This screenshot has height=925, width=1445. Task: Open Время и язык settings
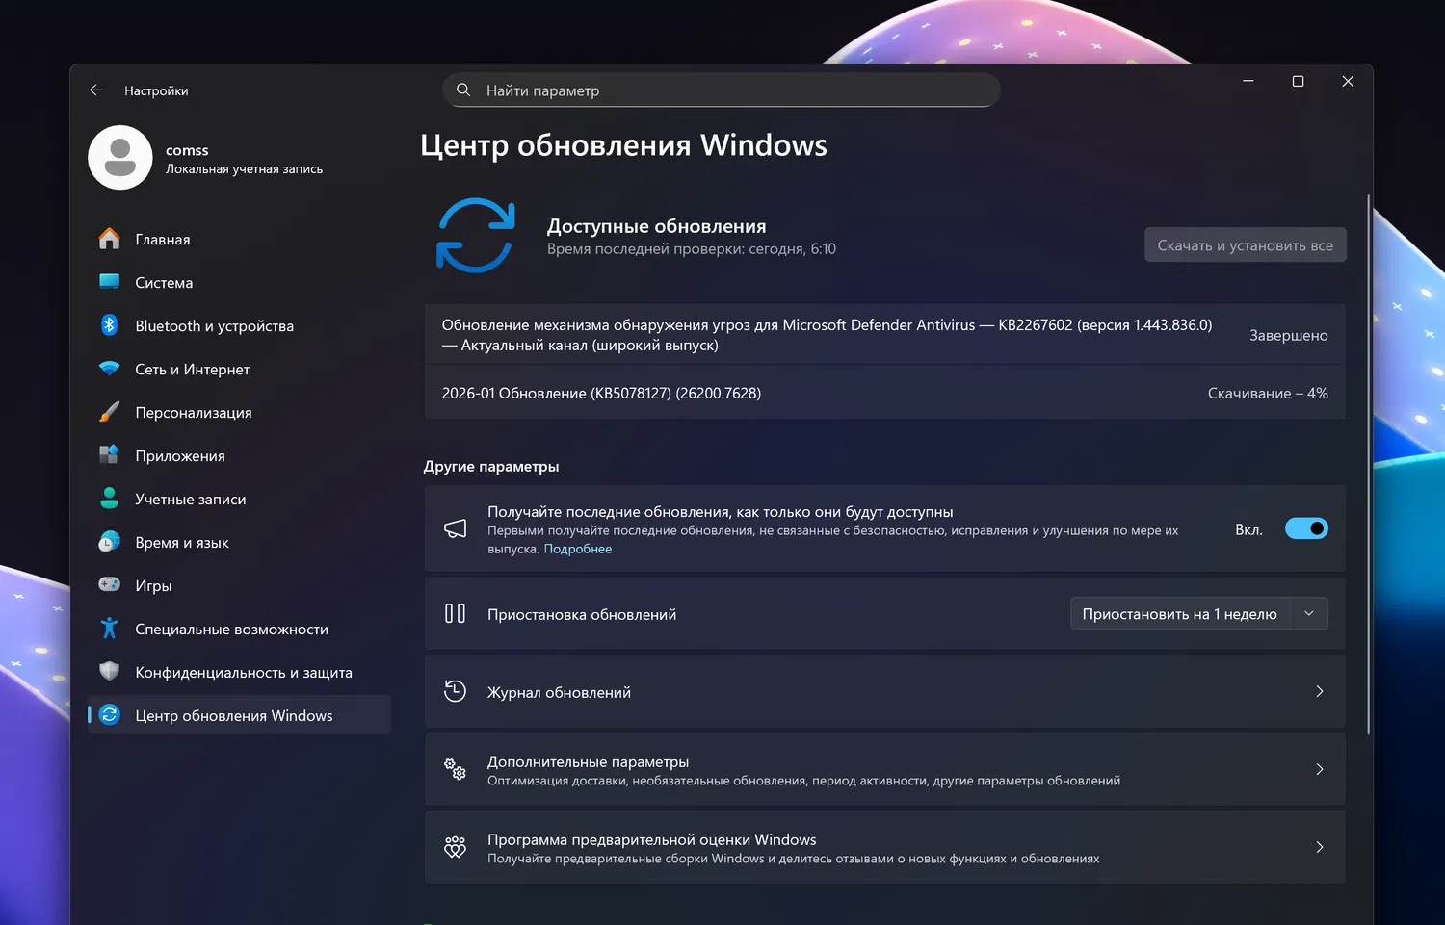coord(239,542)
